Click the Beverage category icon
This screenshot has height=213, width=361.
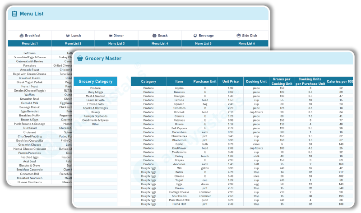pyautogui.click(x=194, y=35)
